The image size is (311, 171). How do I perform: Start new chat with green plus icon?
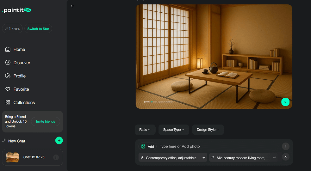click(x=59, y=141)
